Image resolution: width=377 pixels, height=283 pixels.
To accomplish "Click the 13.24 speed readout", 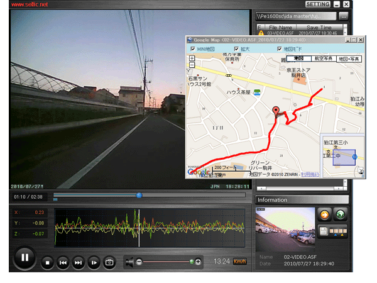I will point(222,262).
